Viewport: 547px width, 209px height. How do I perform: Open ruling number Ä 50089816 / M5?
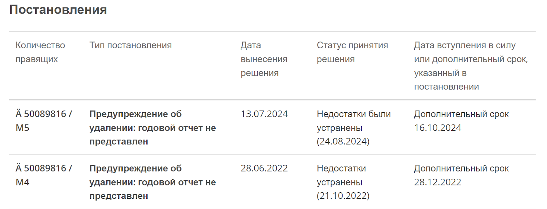pyautogui.click(x=43, y=120)
